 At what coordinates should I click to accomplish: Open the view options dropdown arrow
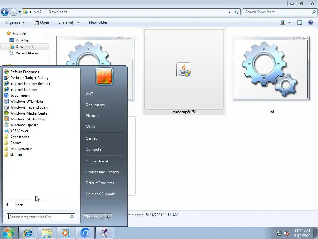289,22
